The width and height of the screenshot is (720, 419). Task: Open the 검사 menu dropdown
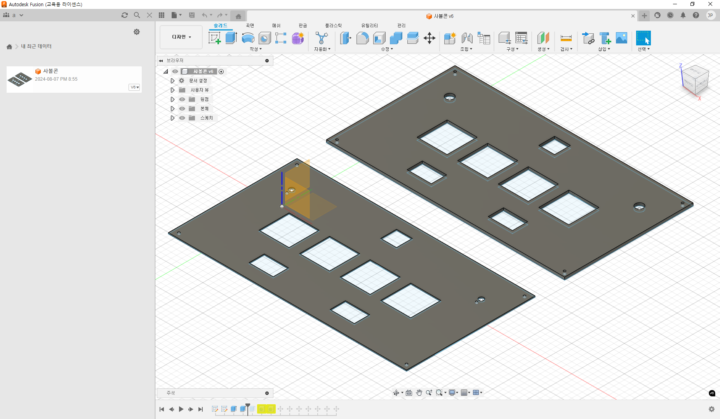click(566, 49)
